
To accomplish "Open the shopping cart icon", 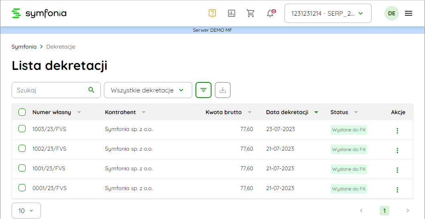I will click(x=250, y=13).
